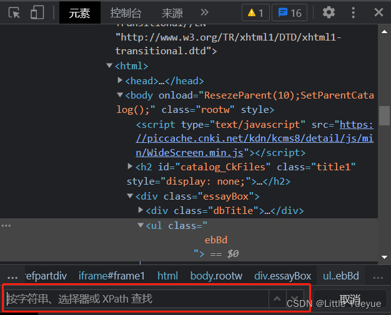
Task: Open the issues counter showing 16
Action: click(290, 12)
